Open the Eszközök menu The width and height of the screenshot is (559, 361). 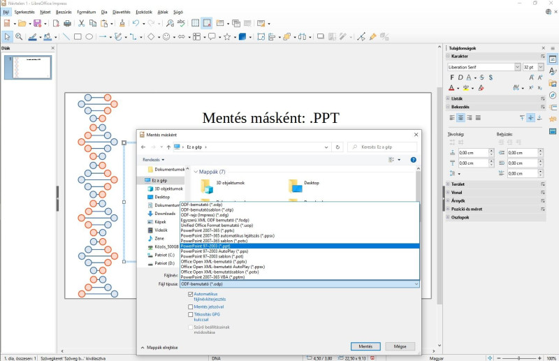point(144,12)
